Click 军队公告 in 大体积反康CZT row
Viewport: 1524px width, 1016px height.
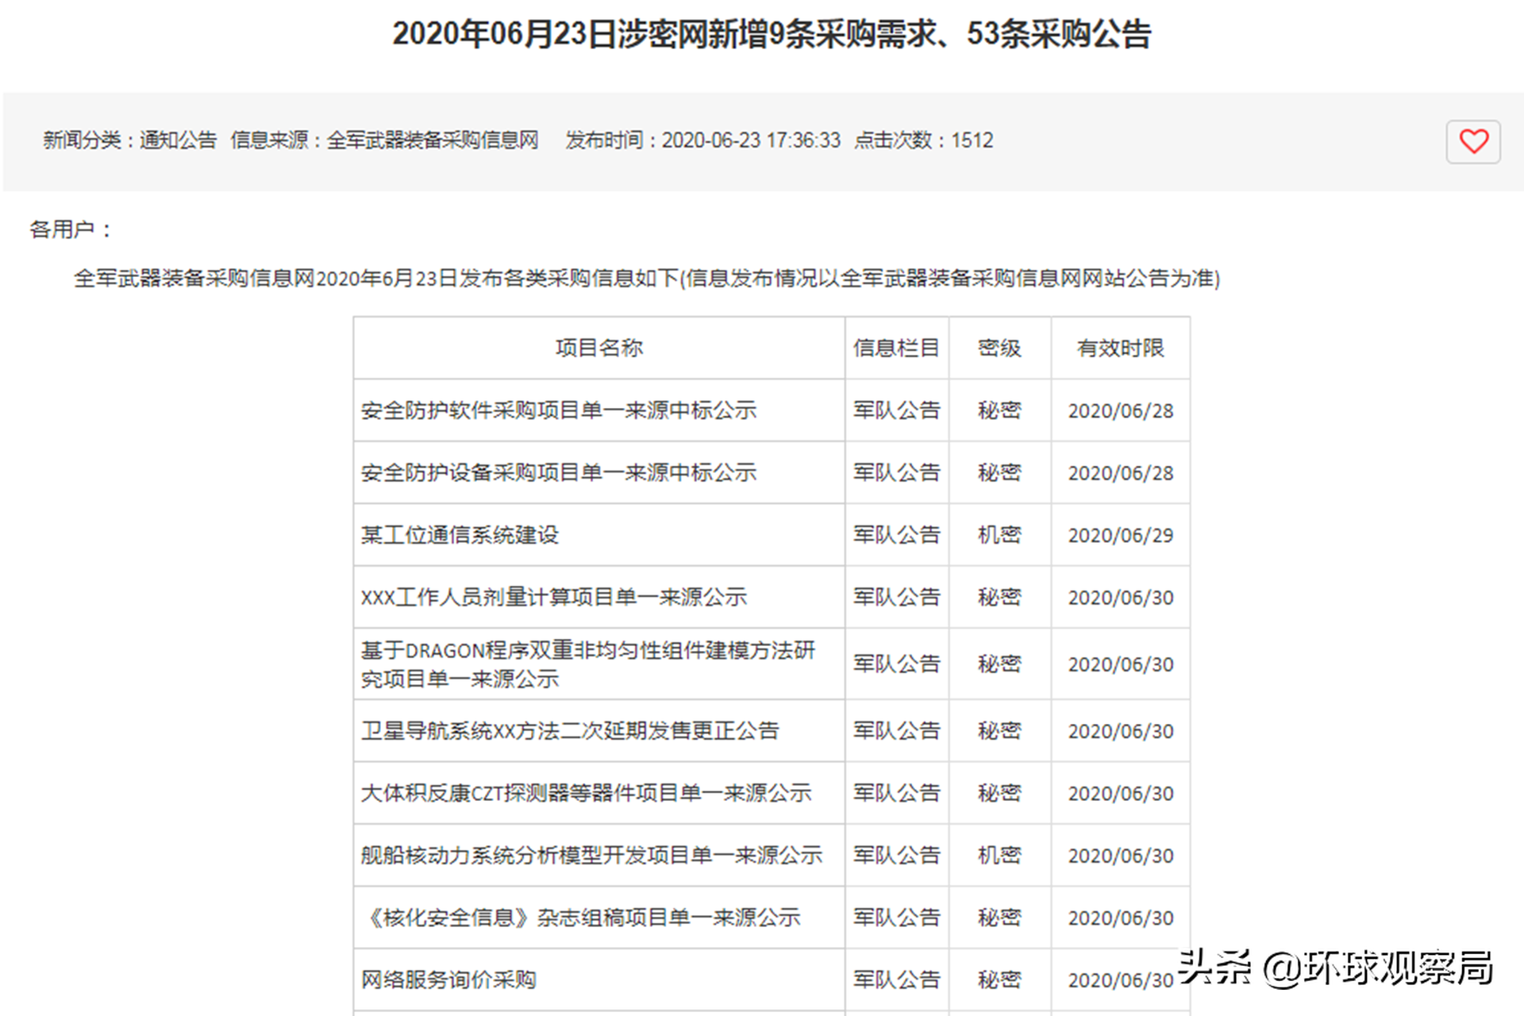point(897,793)
